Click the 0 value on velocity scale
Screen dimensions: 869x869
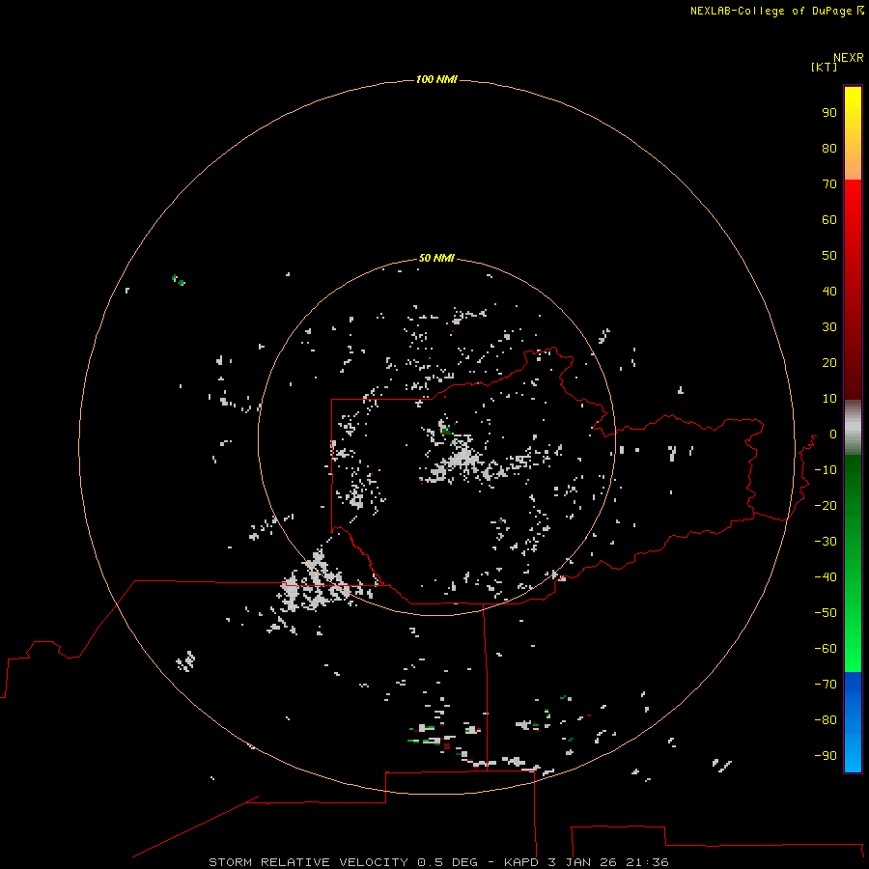833,434
